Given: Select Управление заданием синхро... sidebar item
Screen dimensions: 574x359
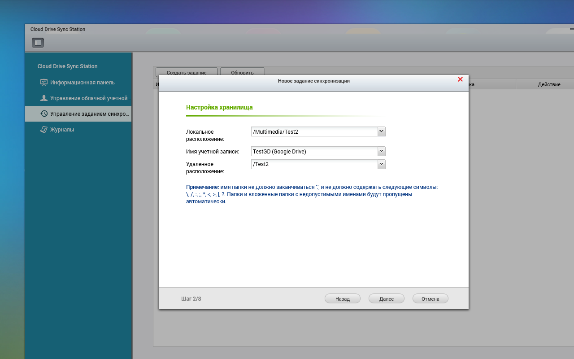Looking at the screenshot, I should pyautogui.click(x=78, y=114).
